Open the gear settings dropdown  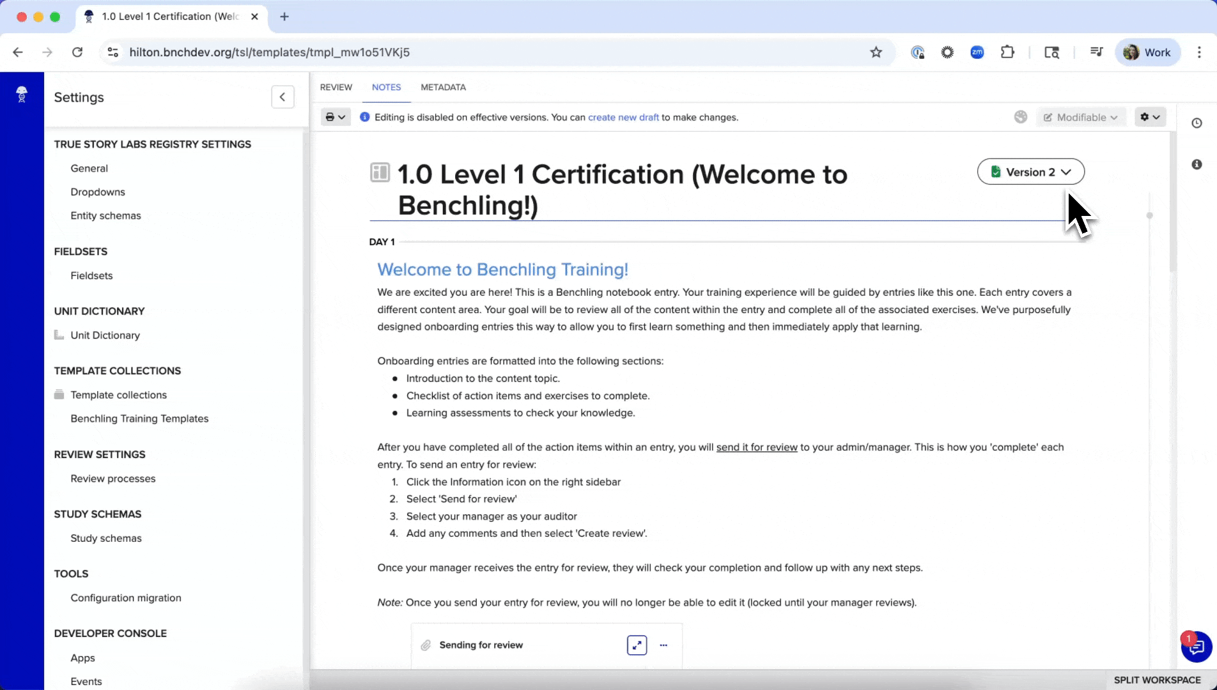[1150, 117]
